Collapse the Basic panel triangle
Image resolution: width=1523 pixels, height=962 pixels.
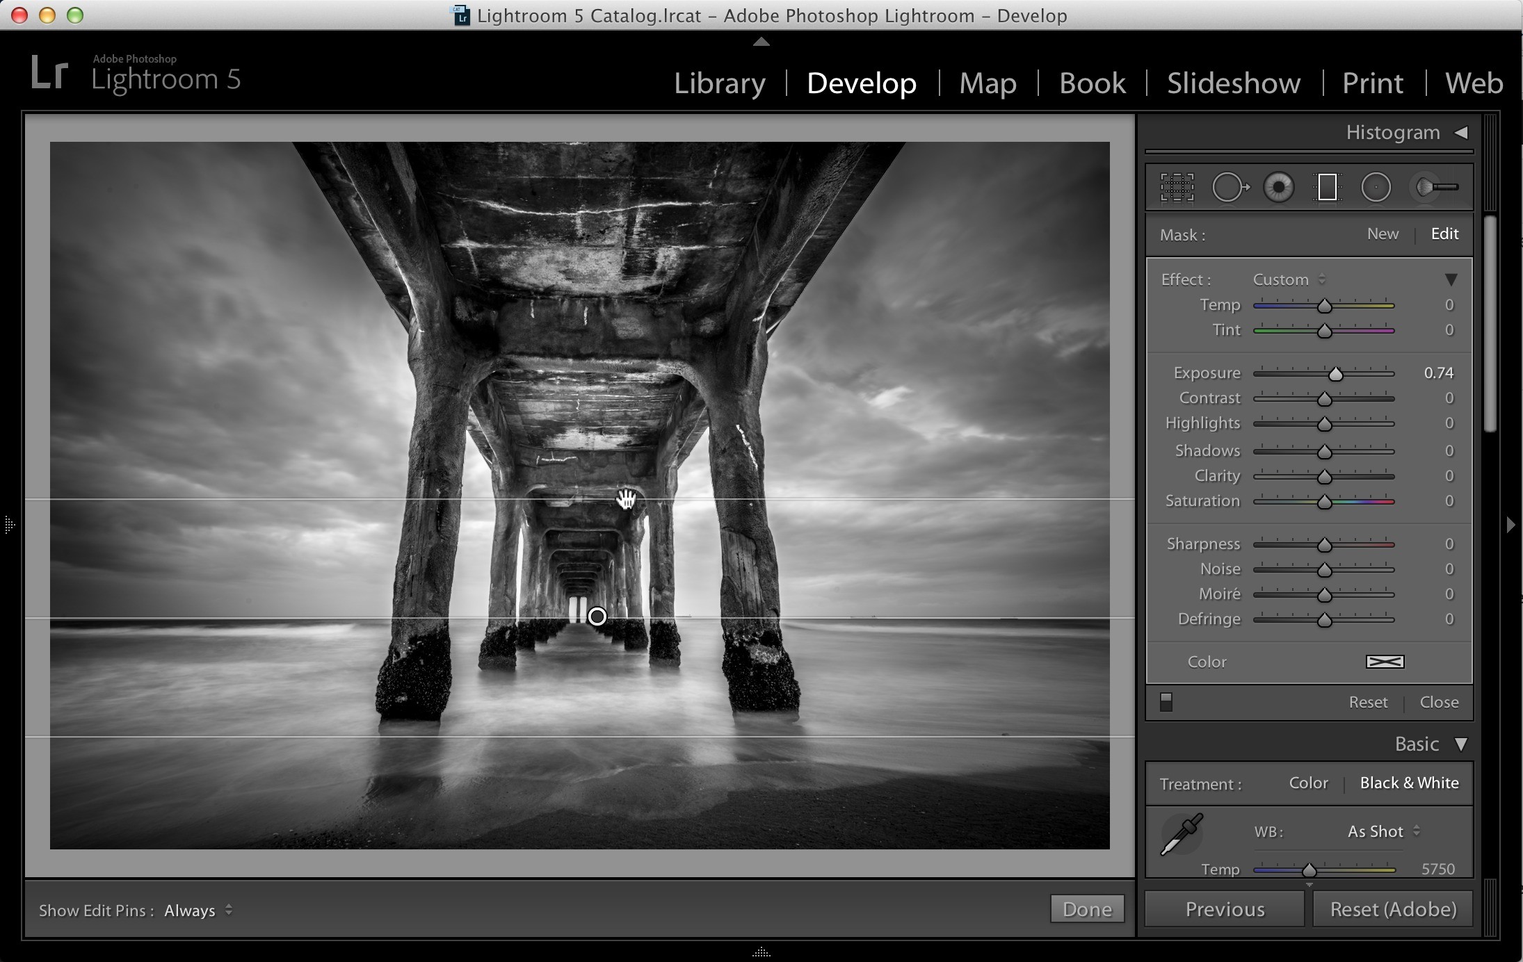[1461, 744]
